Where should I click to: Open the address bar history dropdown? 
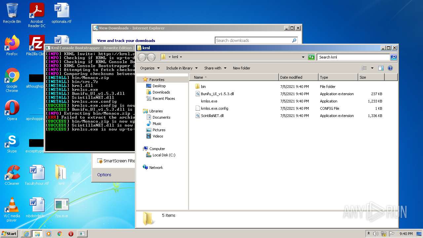click(x=303, y=57)
